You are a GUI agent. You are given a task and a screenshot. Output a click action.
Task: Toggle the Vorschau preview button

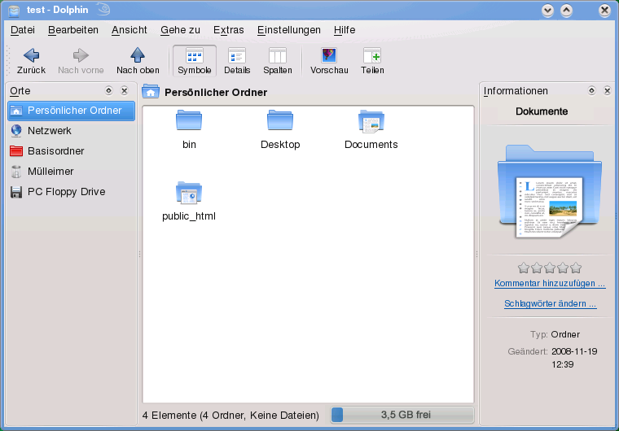click(x=329, y=61)
